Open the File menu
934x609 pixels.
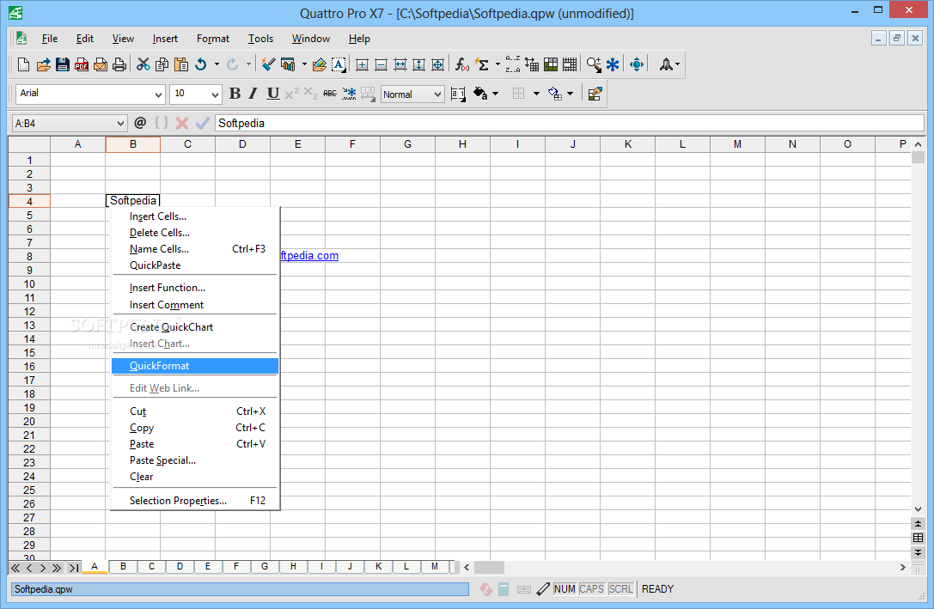tap(50, 39)
